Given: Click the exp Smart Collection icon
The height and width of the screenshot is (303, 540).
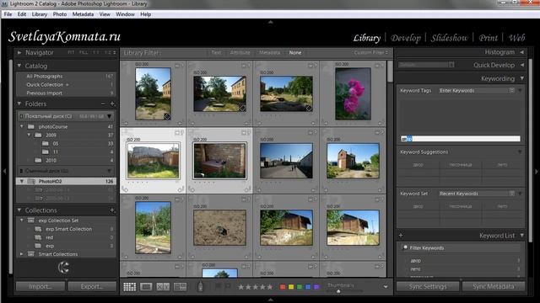Looking at the screenshot, I should pyautogui.click(x=38, y=229).
